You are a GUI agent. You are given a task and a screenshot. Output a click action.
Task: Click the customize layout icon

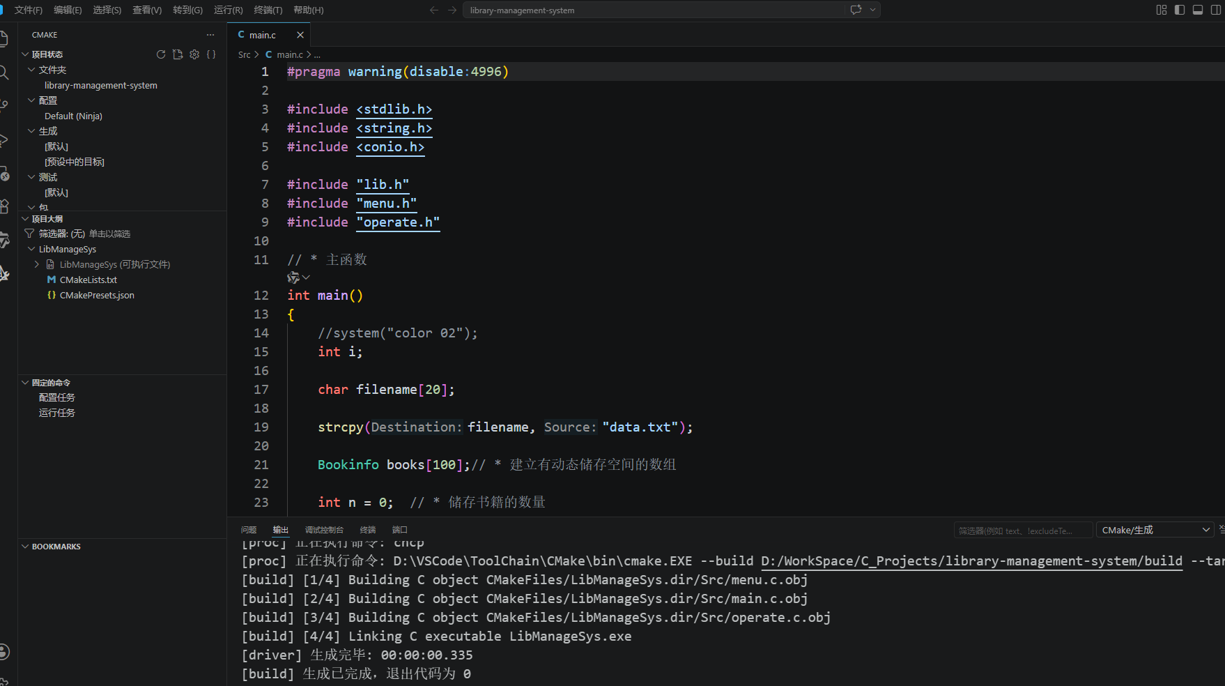click(1162, 10)
